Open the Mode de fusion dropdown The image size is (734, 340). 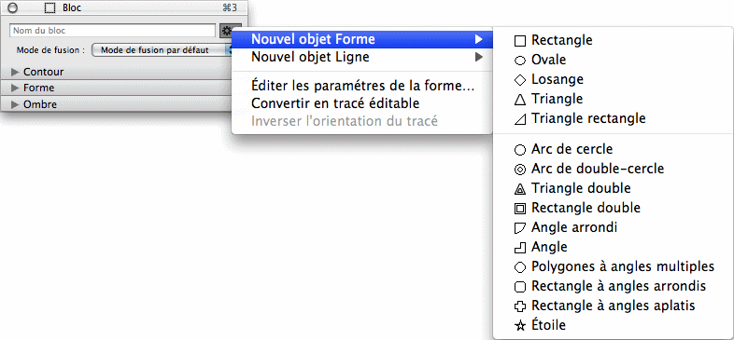tap(162, 50)
